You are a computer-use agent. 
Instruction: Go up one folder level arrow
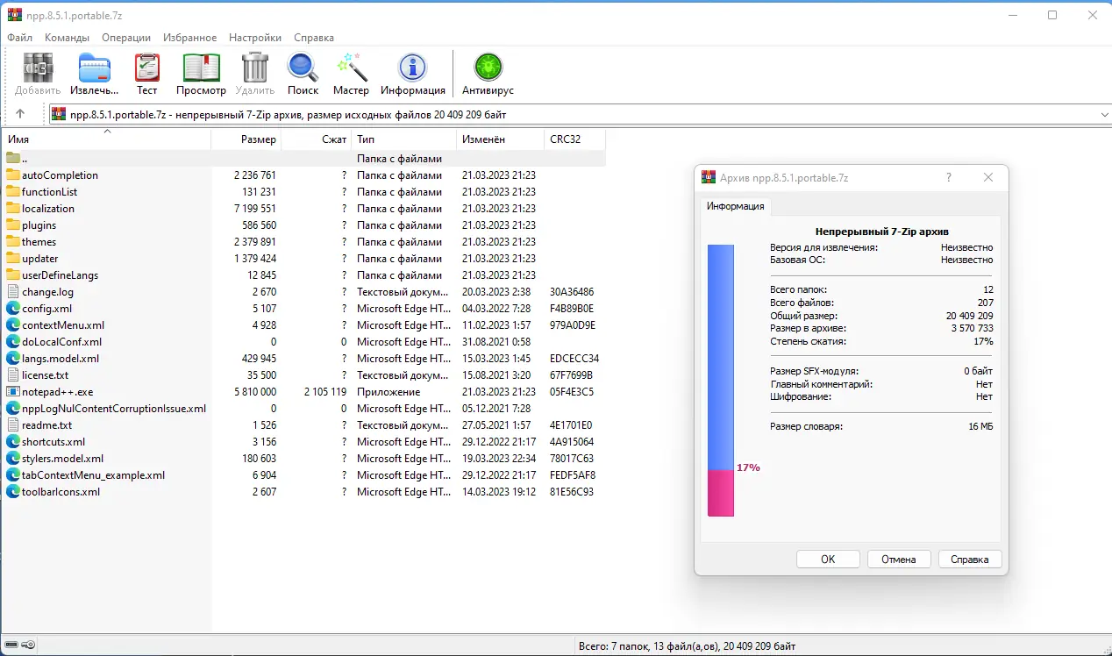point(20,114)
